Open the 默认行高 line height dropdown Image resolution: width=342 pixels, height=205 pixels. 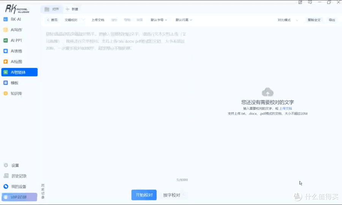coord(184,20)
